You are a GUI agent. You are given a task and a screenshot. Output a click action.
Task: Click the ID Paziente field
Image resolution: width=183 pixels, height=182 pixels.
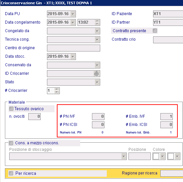coord(168,14)
